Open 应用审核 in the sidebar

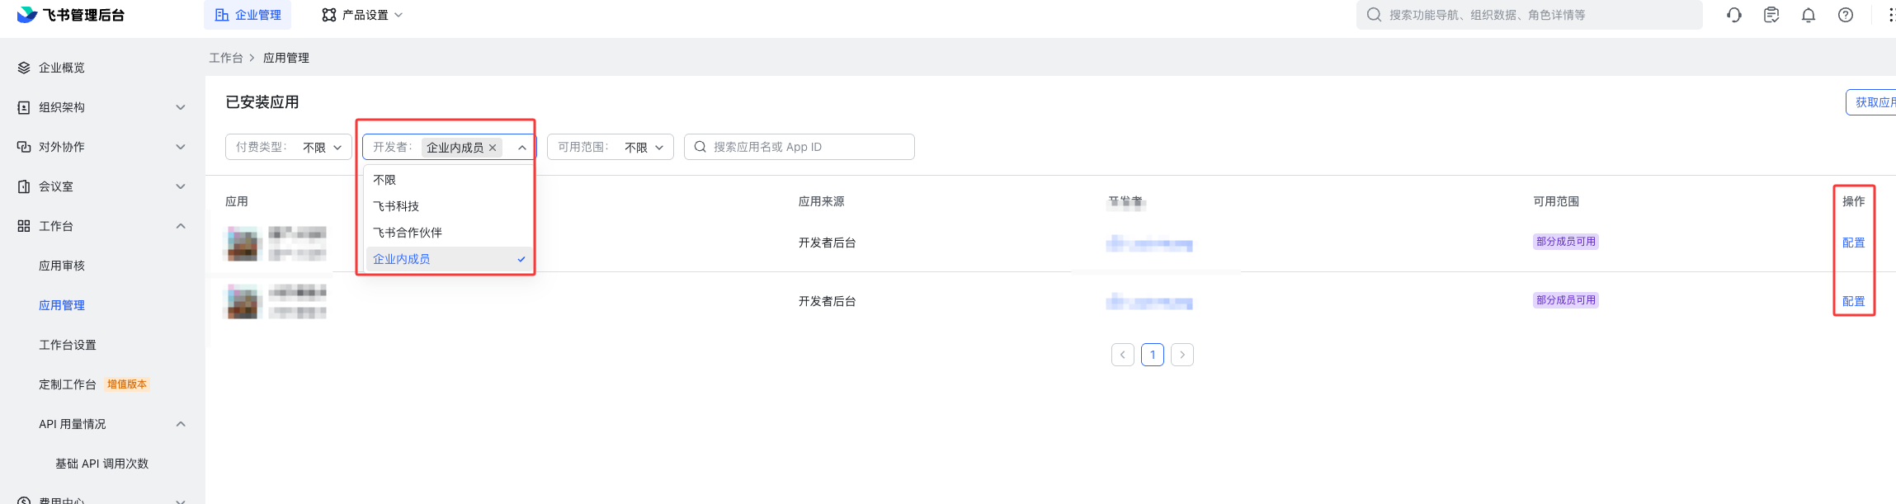click(x=62, y=266)
